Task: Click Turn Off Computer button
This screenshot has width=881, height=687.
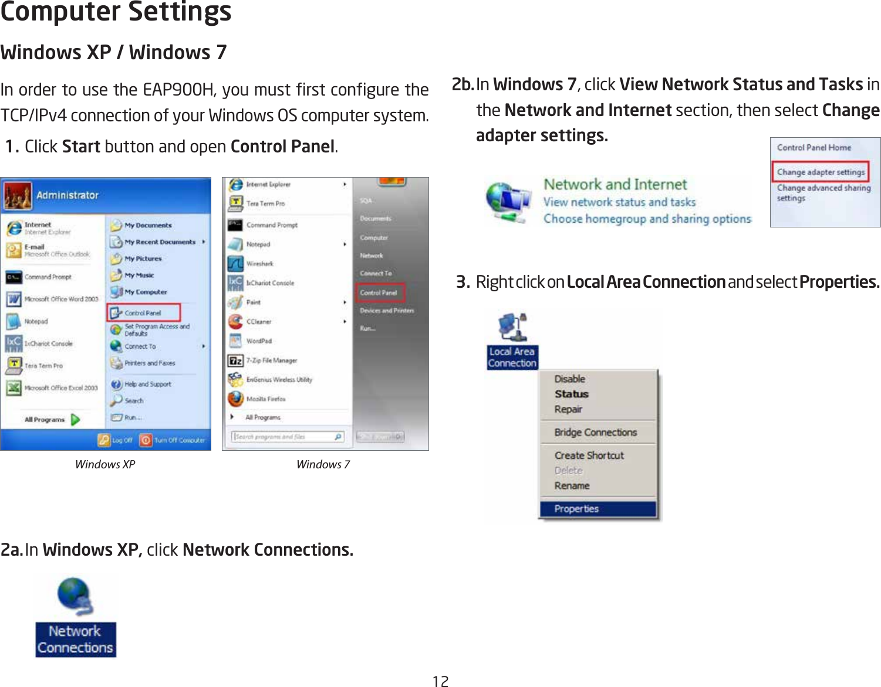Action: tap(173, 440)
